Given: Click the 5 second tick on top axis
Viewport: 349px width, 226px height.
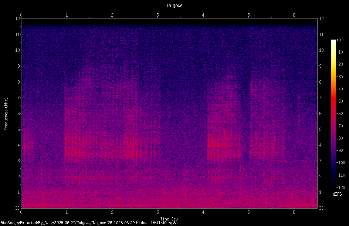Looking at the screenshot, I should [x=248, y=15].
